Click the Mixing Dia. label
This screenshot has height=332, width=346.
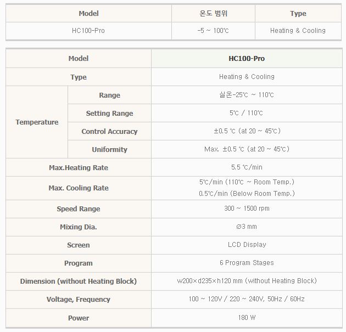click(x=79, y=227)
